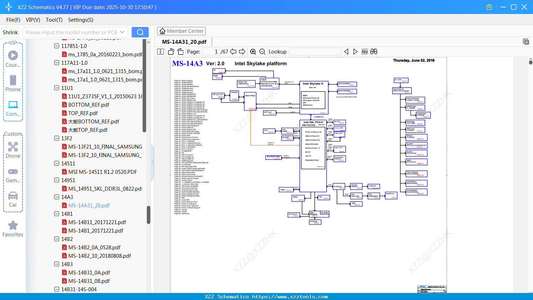Open MS-14B11_20171221.pdf from the tree

(x=97, y=222)
